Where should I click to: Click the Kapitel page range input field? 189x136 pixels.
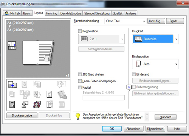pyautogui.click(x=104, y=98)
